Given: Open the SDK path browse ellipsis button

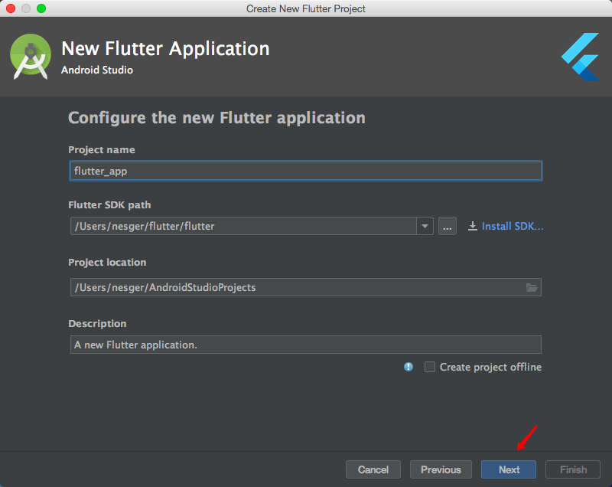Looking at the screenshot, I should click(x=448, y=227).
